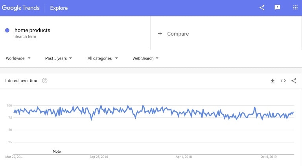The height and width of the screenshot is (166, 302).
Task: Select the Note marker on the timeline
Action: click(x=57, y=152)
